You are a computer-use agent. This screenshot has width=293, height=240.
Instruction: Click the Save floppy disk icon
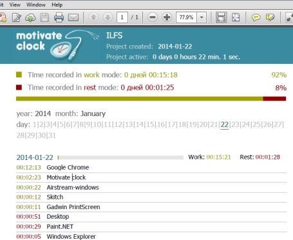pos(44,17)
